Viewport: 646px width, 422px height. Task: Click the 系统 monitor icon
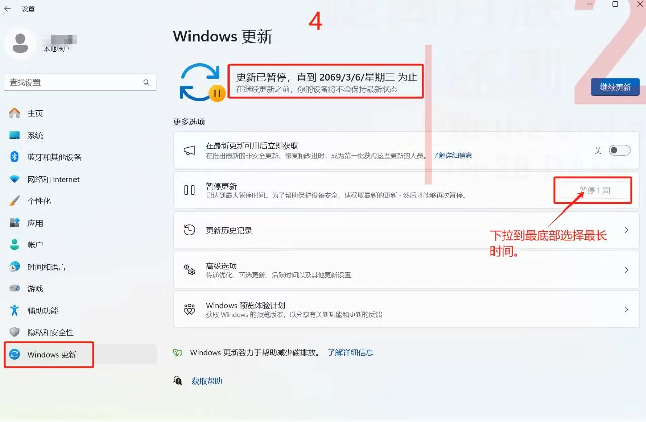(15, 135)
